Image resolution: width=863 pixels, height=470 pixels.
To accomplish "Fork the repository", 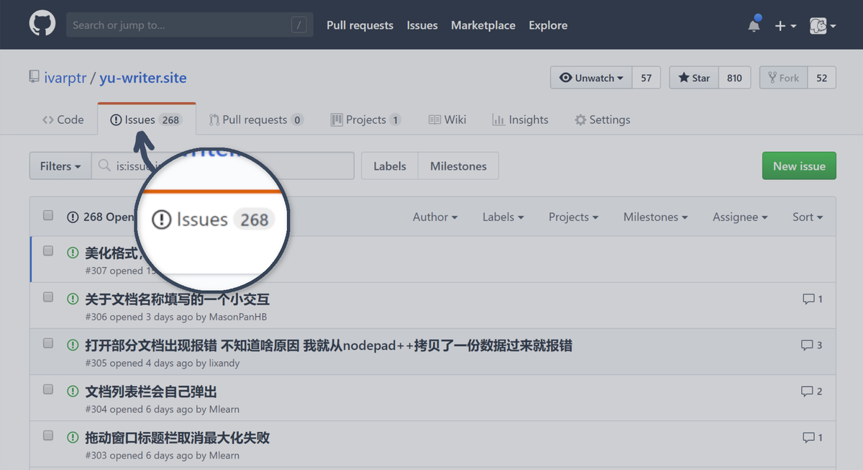I will tap(784, 78).
